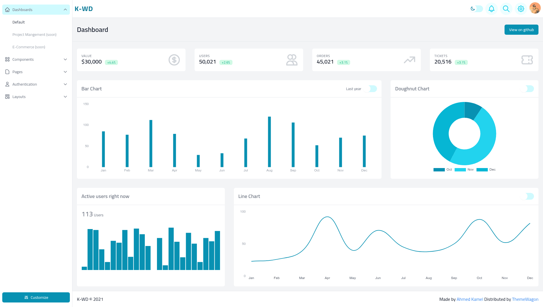Image resolution: width=543 pixels, height=307 pixels.
Task: Collapse the Dashboards sidebar section
Action: [x=36, y=10]
